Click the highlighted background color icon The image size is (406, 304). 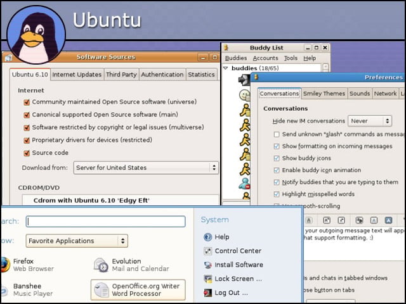click(x=388, y=220)
